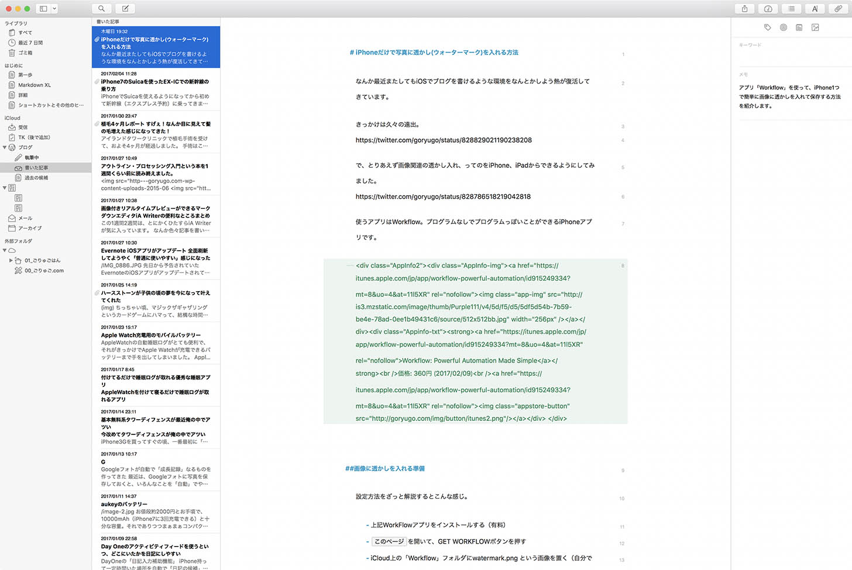Collapse the ブログ group

5,147
